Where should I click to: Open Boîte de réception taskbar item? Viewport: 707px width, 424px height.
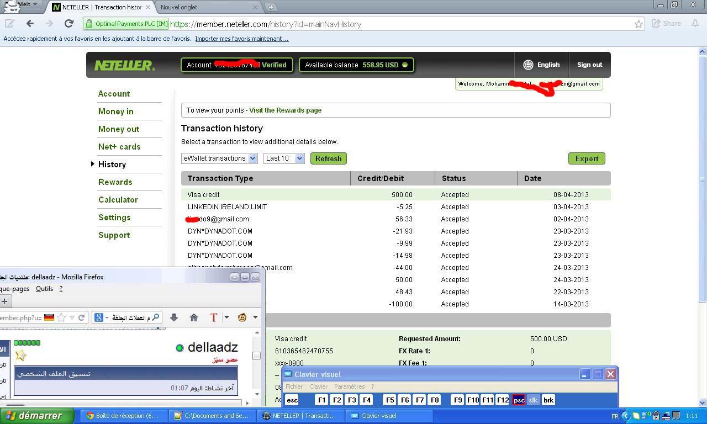click(123, 416)
